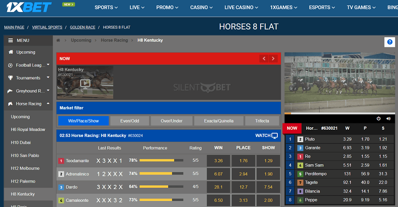
Task: Open the ESPORTS dropdown menu
Action: tap(322, 8)
